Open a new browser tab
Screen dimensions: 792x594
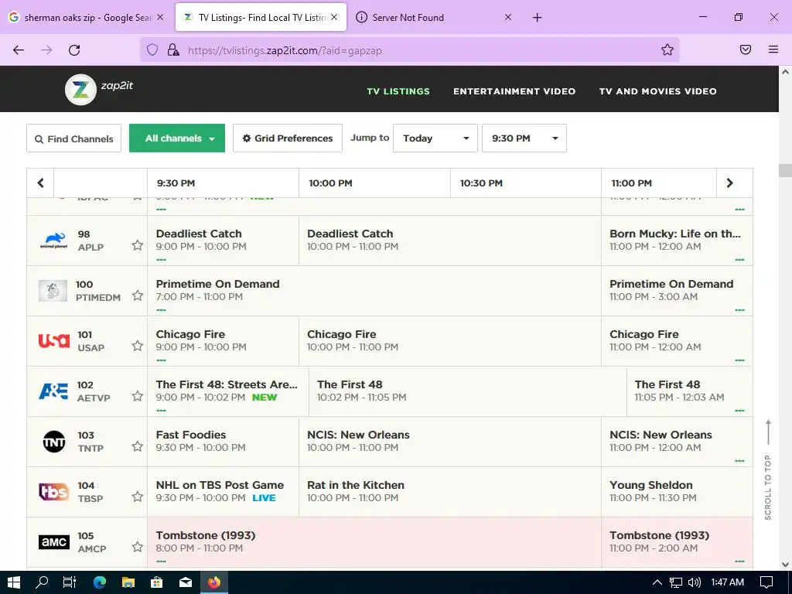tap(537, 18)
